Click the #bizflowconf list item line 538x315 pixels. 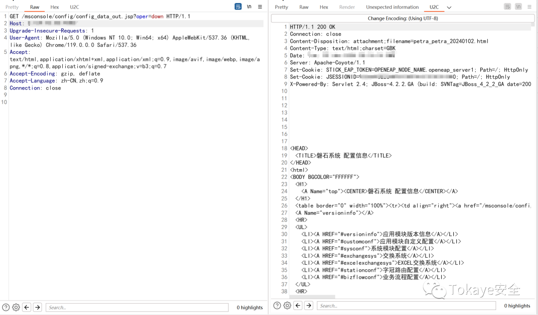374,277
